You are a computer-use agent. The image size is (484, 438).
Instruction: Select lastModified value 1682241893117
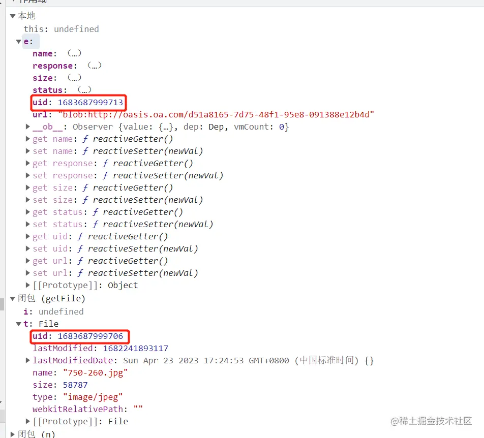click(136, 348)
